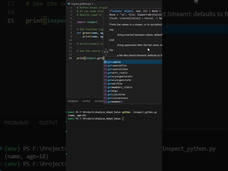228x171 pixels.
Task: Pick getclasstree completion
Action: coord(133,94)
